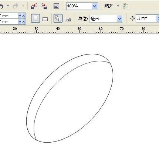
Task: Expand the redo history dropdown arrow
Action: (x=23, y=6)
